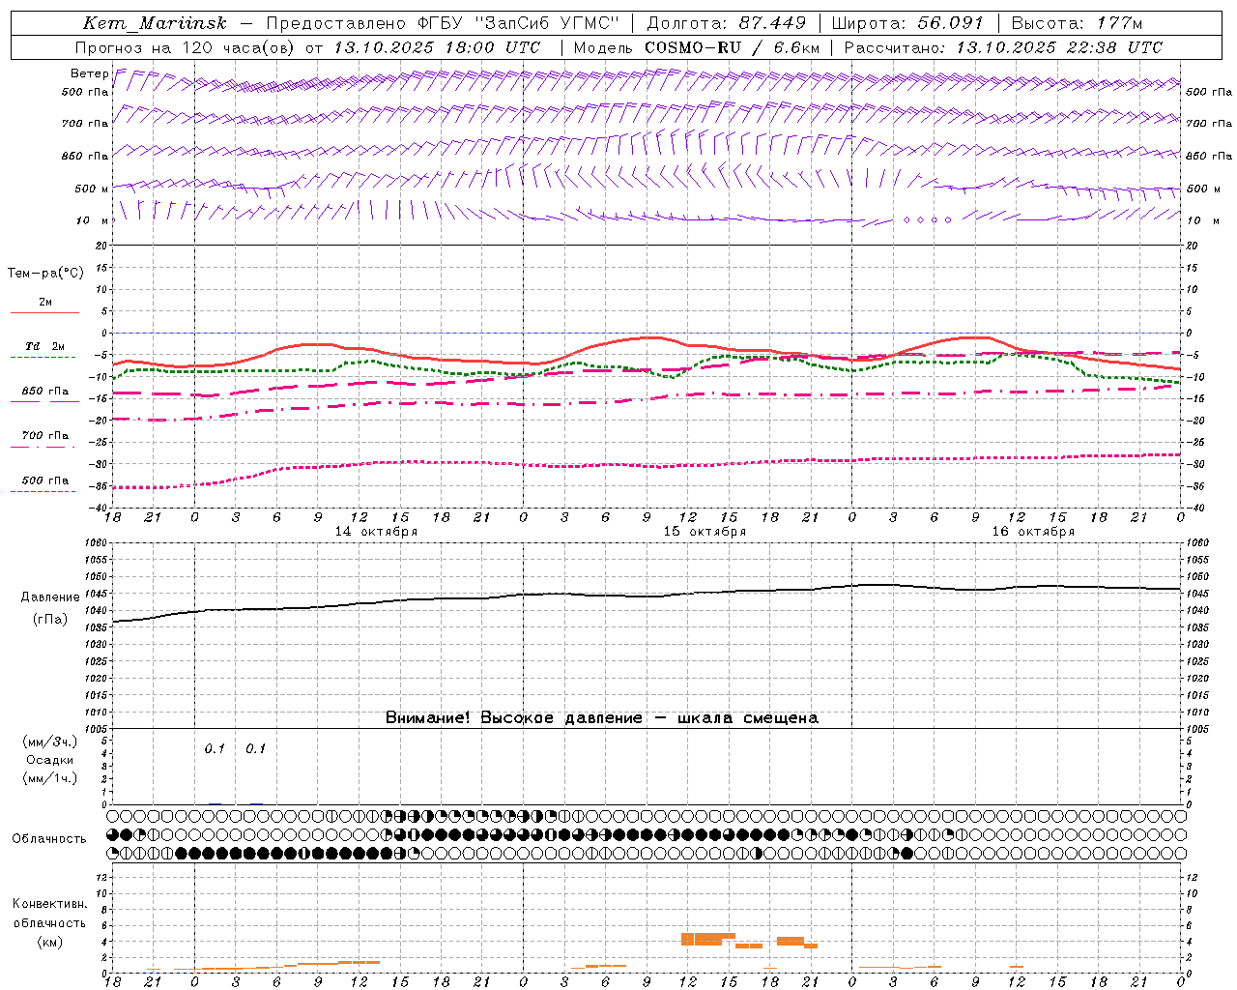This screenshot has height=990, width=1237.
Task: Click the 16 октября date label
Action: tap(1033, 532)
